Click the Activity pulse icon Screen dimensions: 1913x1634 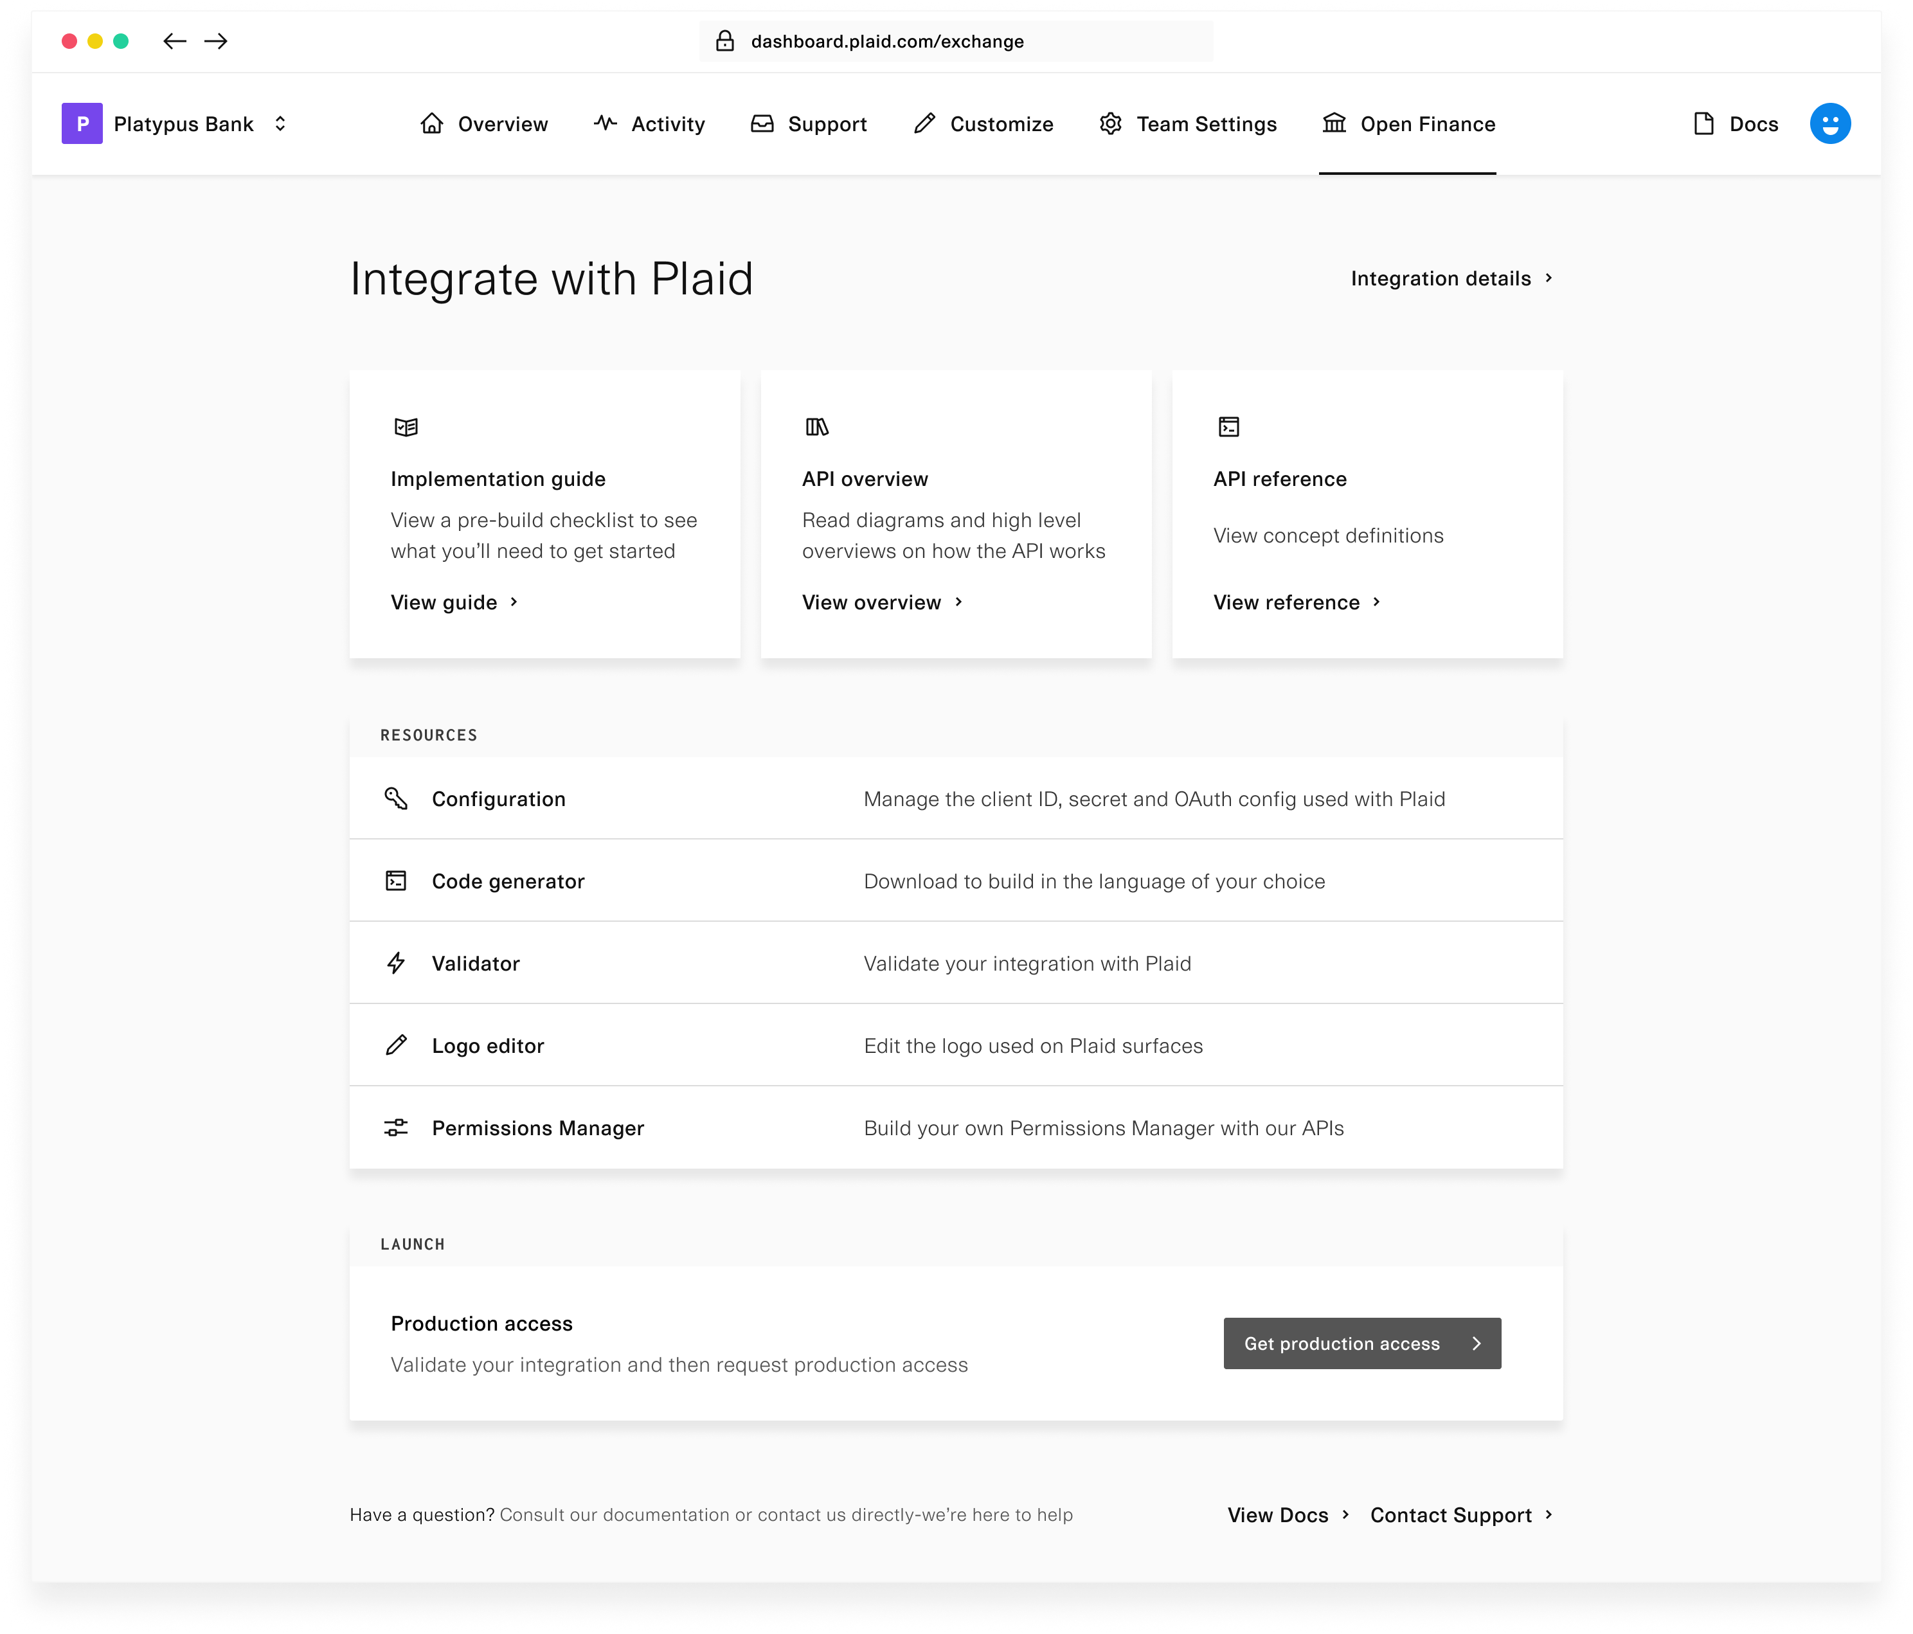606,123
